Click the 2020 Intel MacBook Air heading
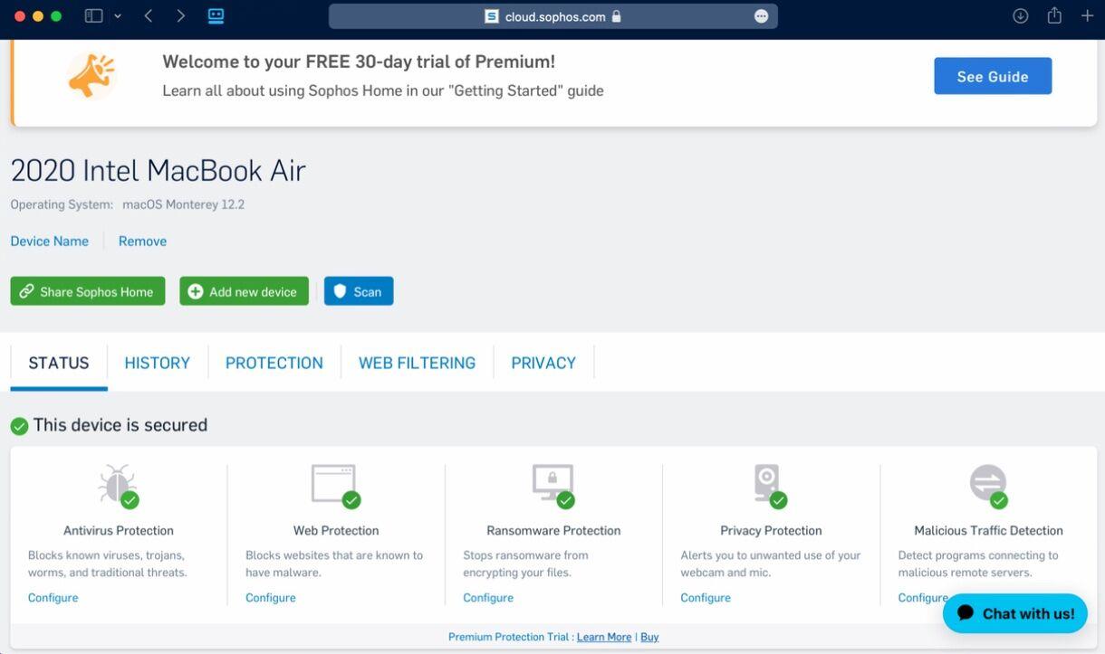1105x654 pixels. pyautogui.click(x=159, y=170)
